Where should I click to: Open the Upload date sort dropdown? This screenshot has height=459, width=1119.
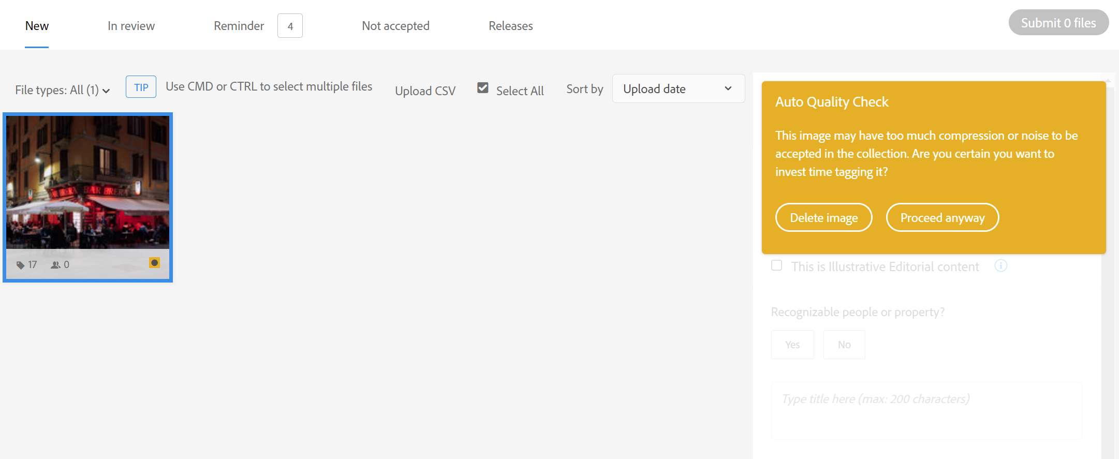coord(678,89)
